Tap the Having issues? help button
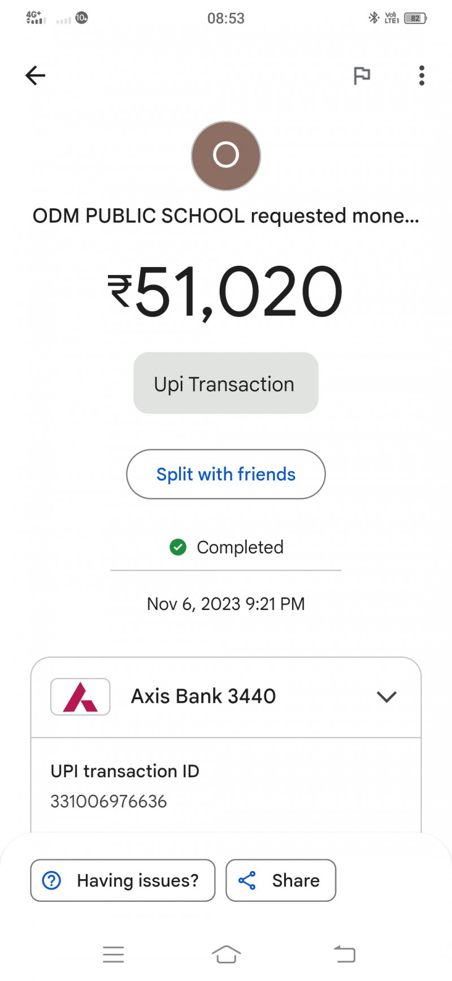The image size is (452, 981). 123,880
